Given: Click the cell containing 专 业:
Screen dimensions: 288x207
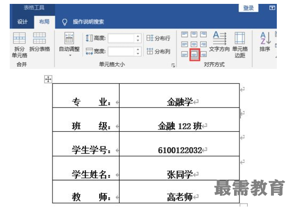Looking at the screenshot, I should tap(86, 96).
